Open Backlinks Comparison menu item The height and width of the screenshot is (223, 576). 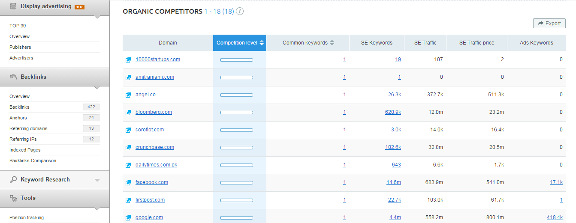click(33, 161)
